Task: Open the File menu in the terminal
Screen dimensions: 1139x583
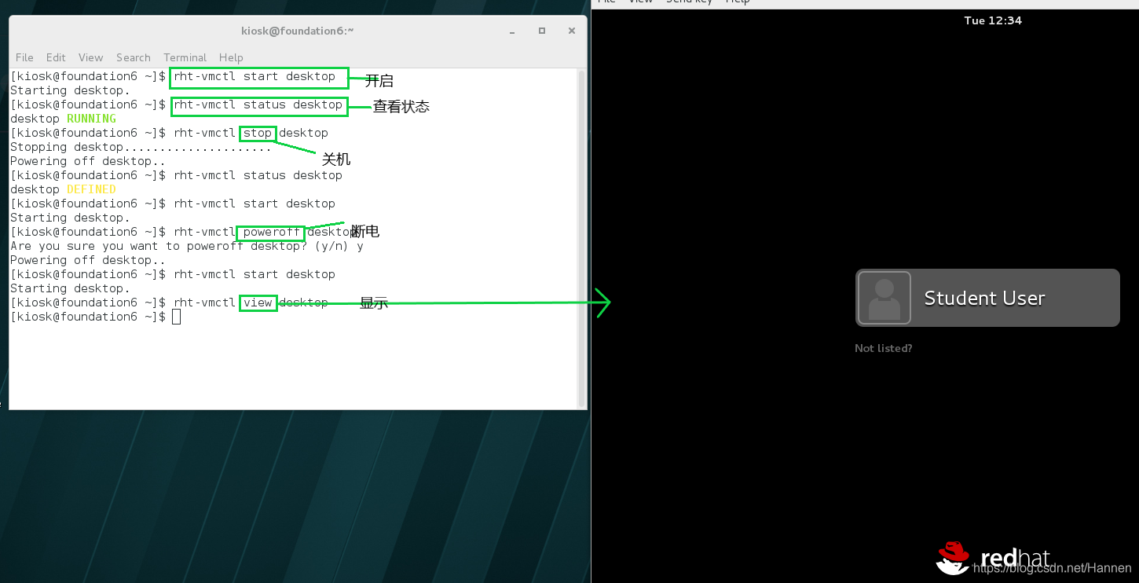Action: click(x=24, y=57)
